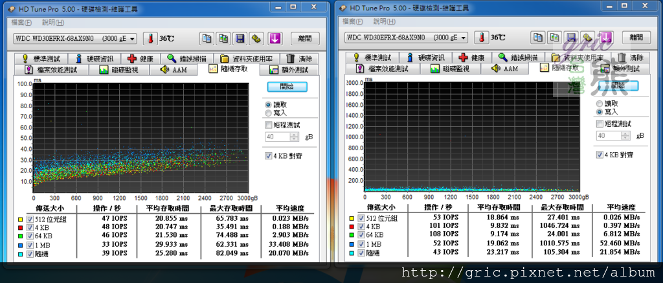Click the 40 gB value field in left window
Screen dimensions: 663x283
[277, 137]
